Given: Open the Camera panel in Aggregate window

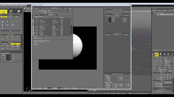Looking at the screenshot, I should [x=157, y=54].
